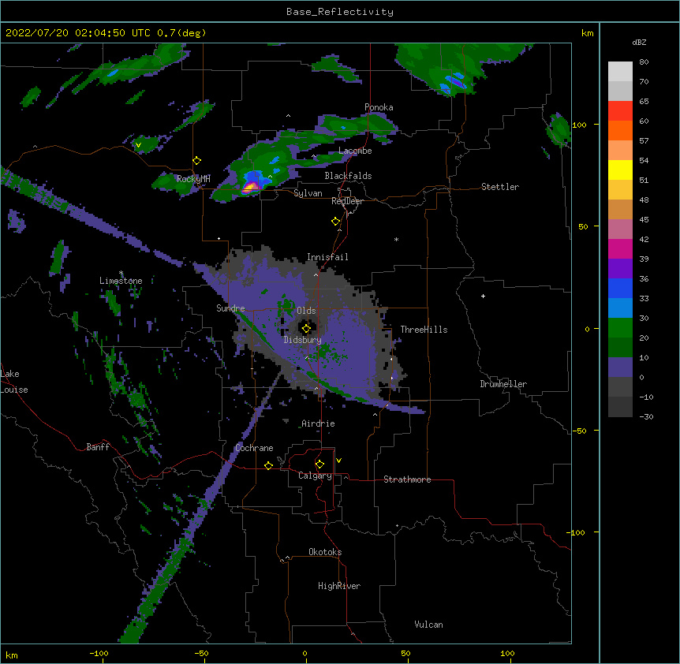The height and width of the screenshot is (664, 680).
Task: Click the Didsbury label
Action: pos(303,340)
